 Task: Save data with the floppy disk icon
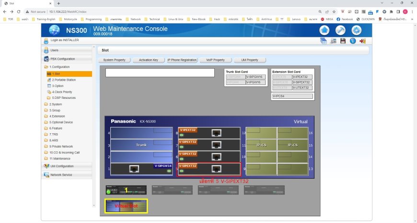point(343,41)
